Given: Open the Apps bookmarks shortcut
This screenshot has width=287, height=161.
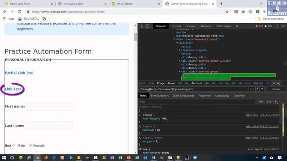Looking at the screenshot, I should tap(9, 19).
